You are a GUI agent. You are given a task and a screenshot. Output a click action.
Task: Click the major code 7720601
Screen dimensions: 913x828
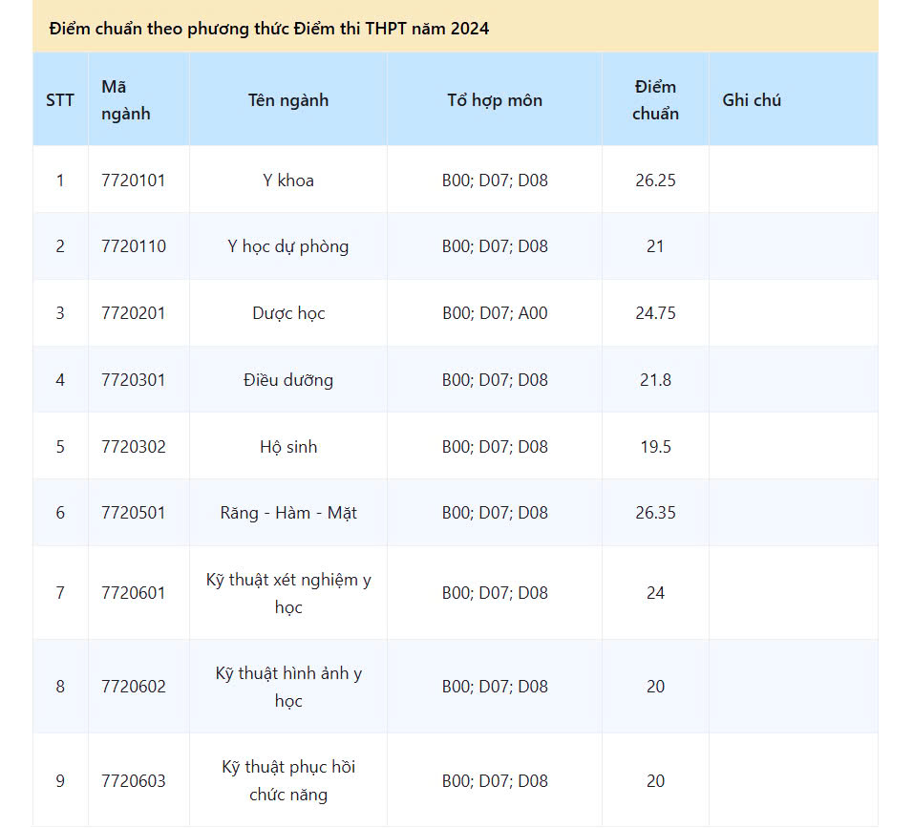[x=134, y=593]
